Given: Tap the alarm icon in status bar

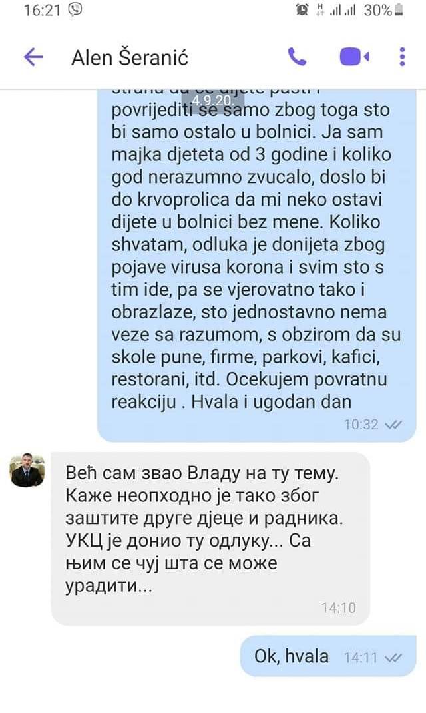Looking at the screenshot, I should click(302, 10).
